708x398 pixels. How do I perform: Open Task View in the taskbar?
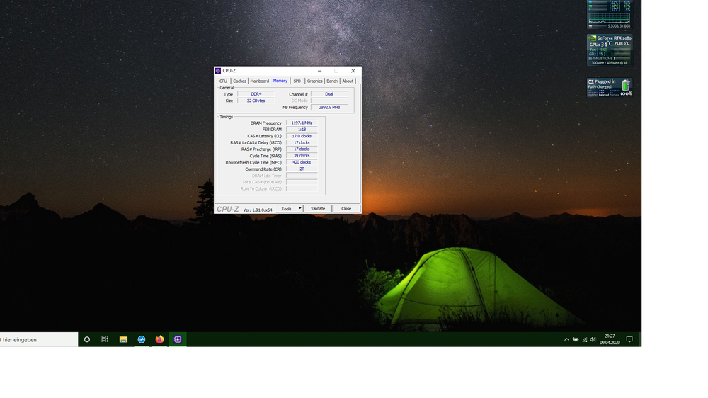pyautogui.click(x=105, y=340)
